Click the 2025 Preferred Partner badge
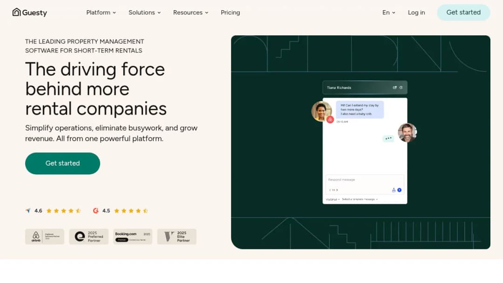 89,236
